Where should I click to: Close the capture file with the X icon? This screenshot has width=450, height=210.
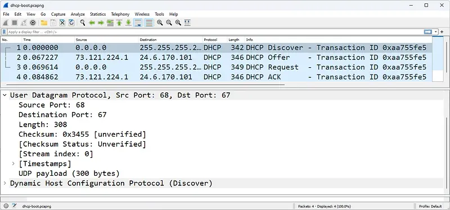[x=62, y=23]
